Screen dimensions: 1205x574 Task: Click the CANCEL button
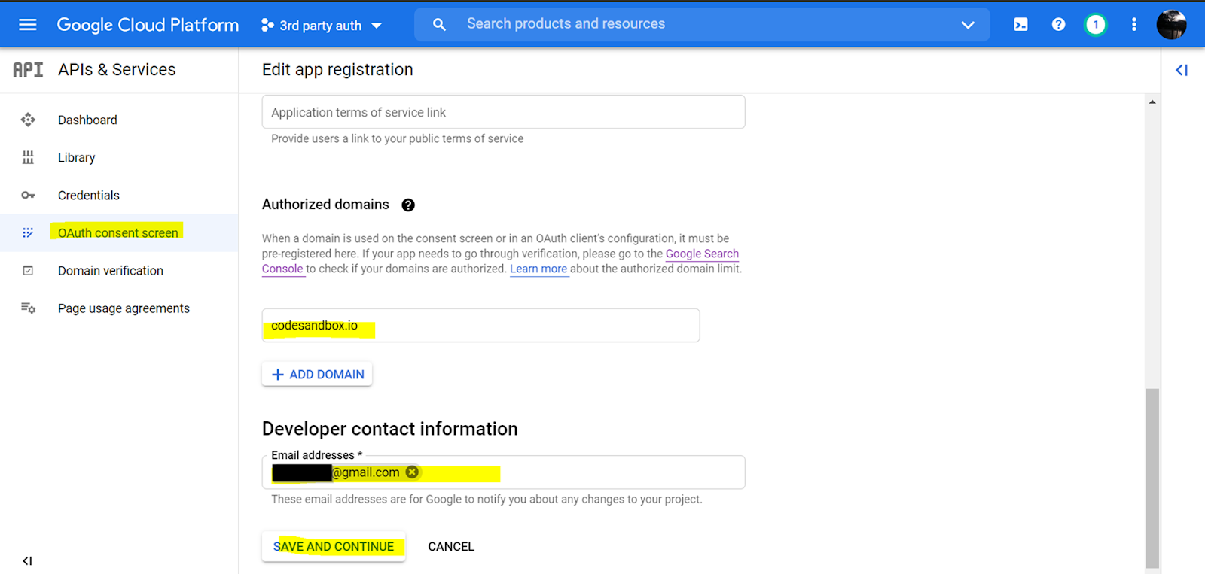(x=451, y=547)
